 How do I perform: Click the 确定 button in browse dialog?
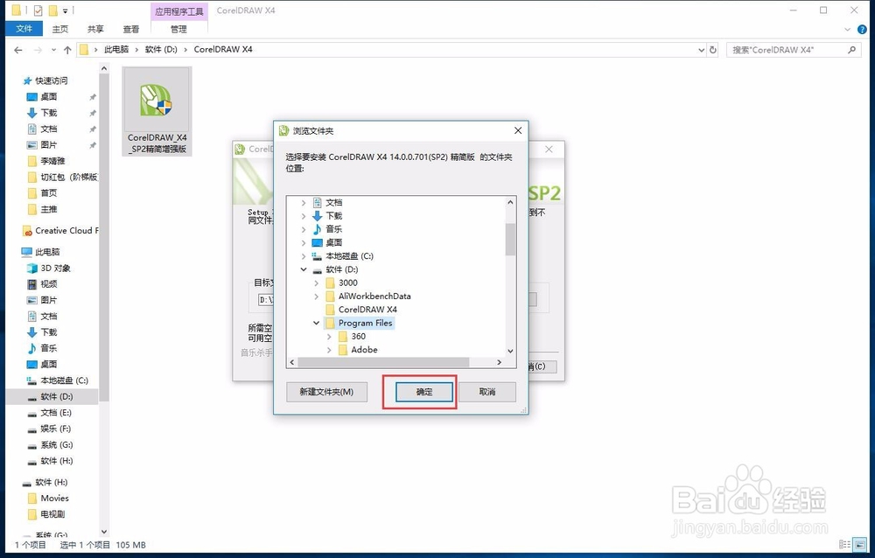[424, 392]
